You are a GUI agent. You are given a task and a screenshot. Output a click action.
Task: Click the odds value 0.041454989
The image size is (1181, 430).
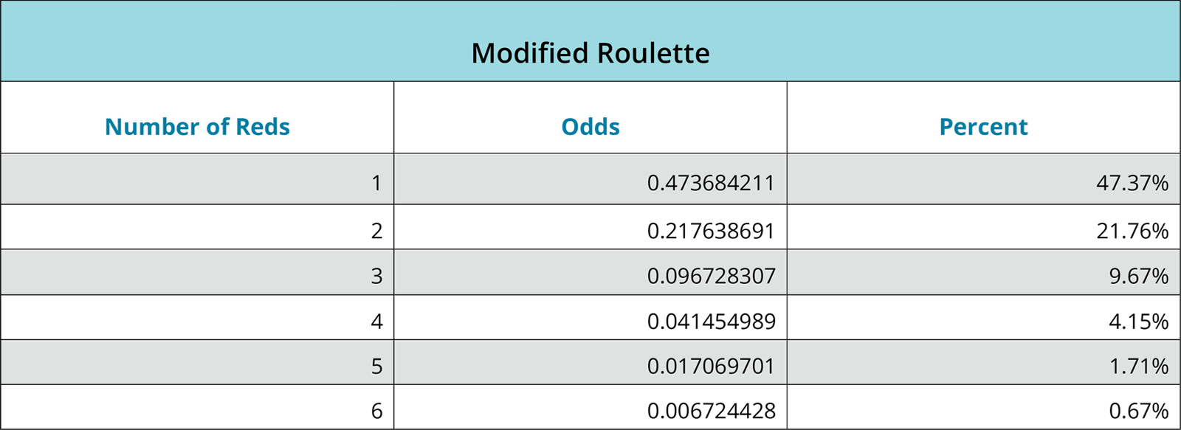pyautogui.click(x=711, y=322)
